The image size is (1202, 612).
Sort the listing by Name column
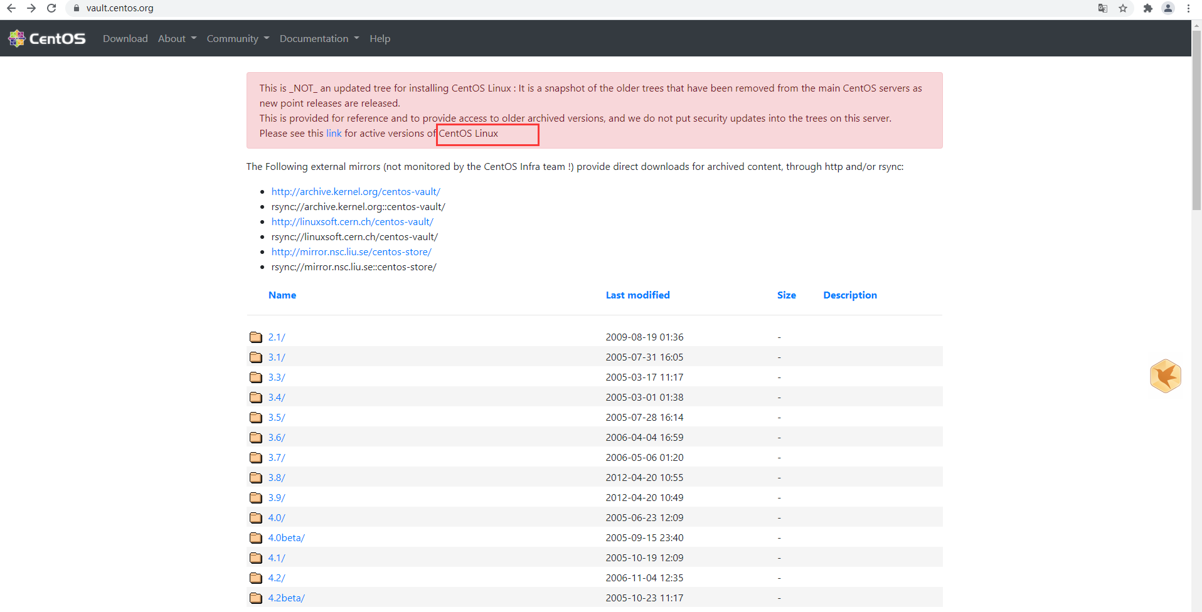click(282, 295)
